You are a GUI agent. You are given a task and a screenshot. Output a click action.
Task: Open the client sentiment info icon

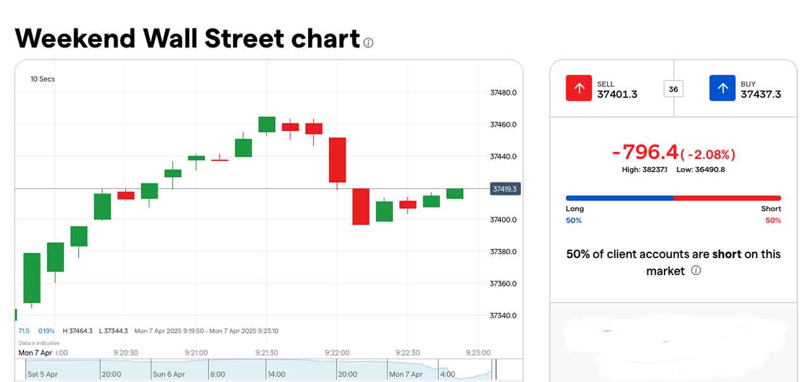[695, 271]
